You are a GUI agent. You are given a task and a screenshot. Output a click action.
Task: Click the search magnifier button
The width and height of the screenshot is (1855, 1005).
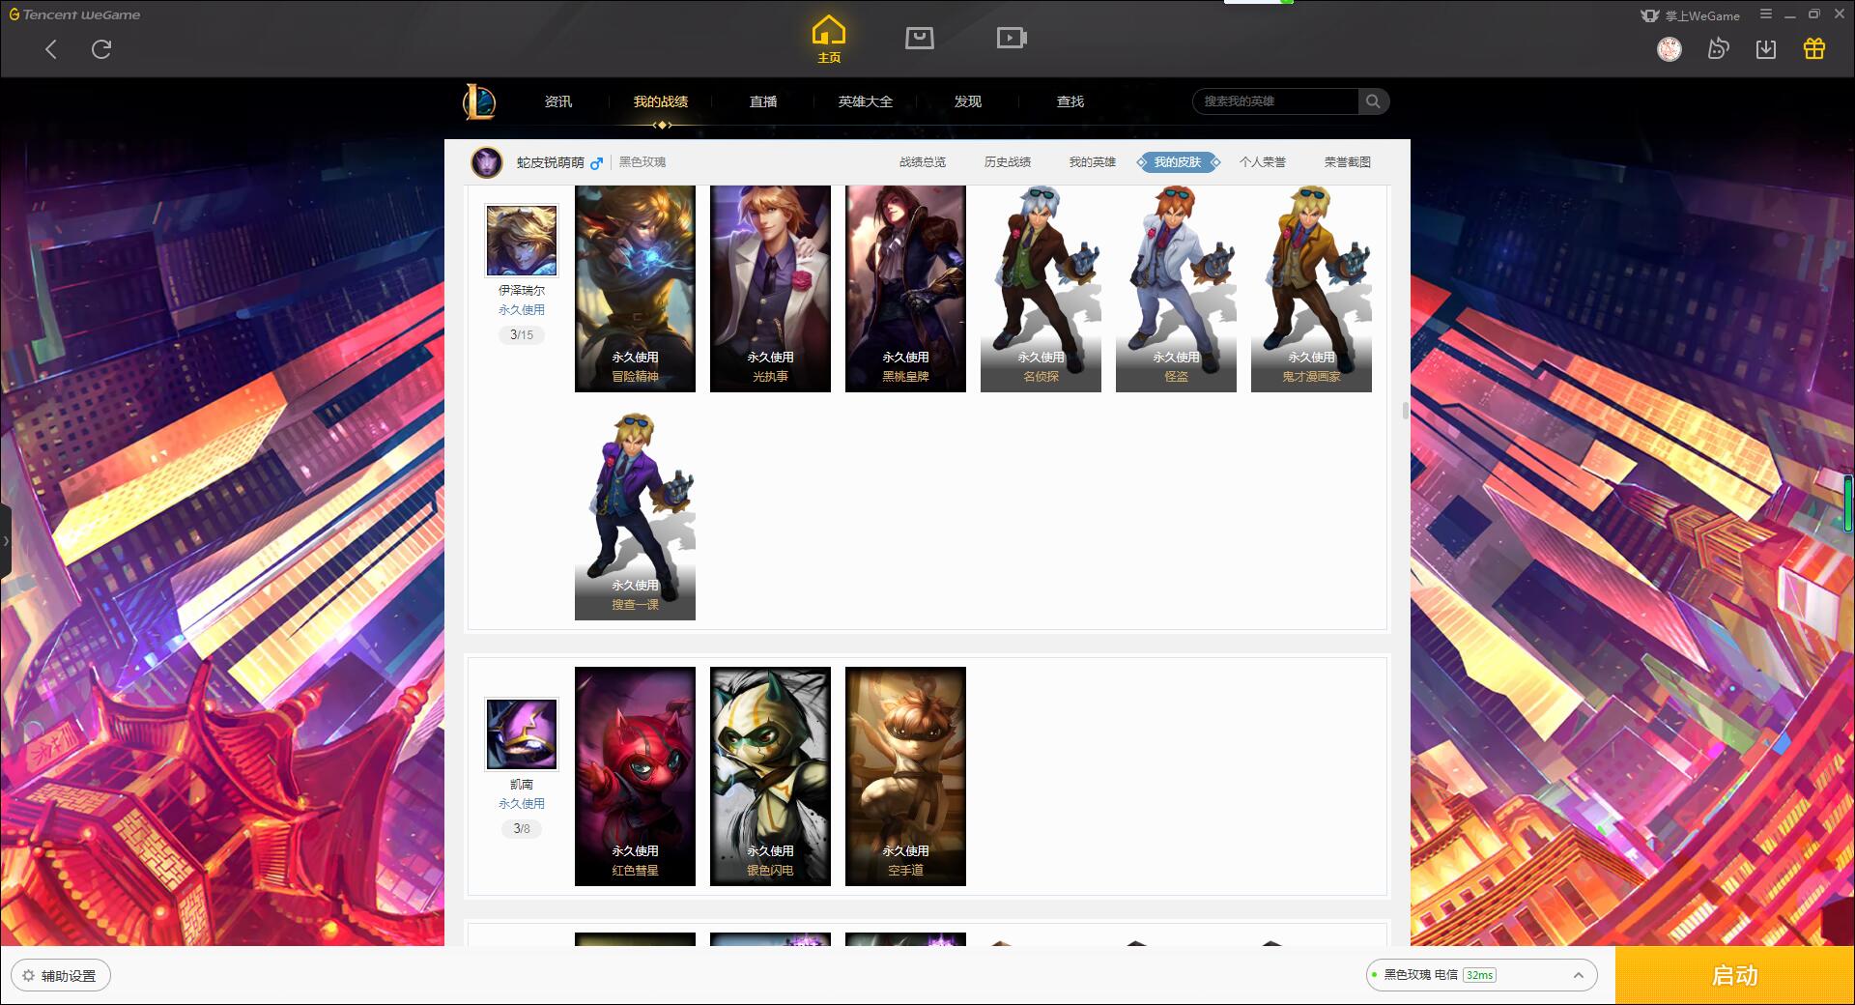1373,101
